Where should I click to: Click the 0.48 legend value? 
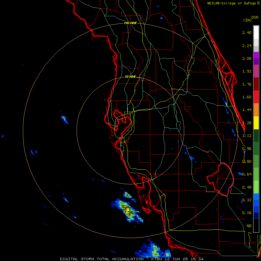pyautogui.click(x=247, y=187)
